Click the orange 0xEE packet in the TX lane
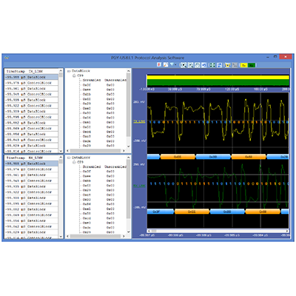 pyautogui.click(x=178, y=157)
